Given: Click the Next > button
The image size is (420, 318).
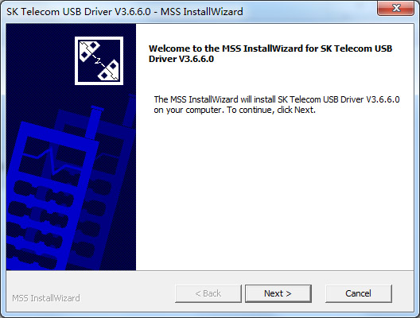Looking at the screenshot, I should (x=278, y=293).
